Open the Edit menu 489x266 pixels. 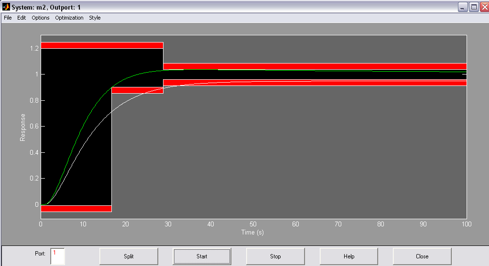(x=22, y=18)
